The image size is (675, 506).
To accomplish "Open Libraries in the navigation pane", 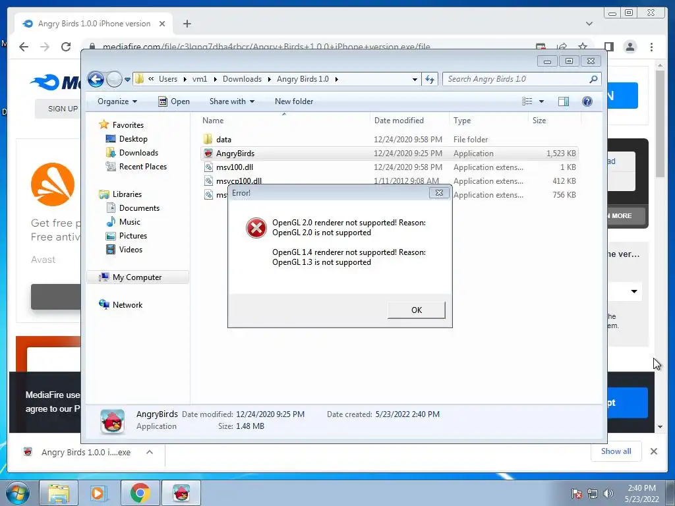I will pos(127,194).
